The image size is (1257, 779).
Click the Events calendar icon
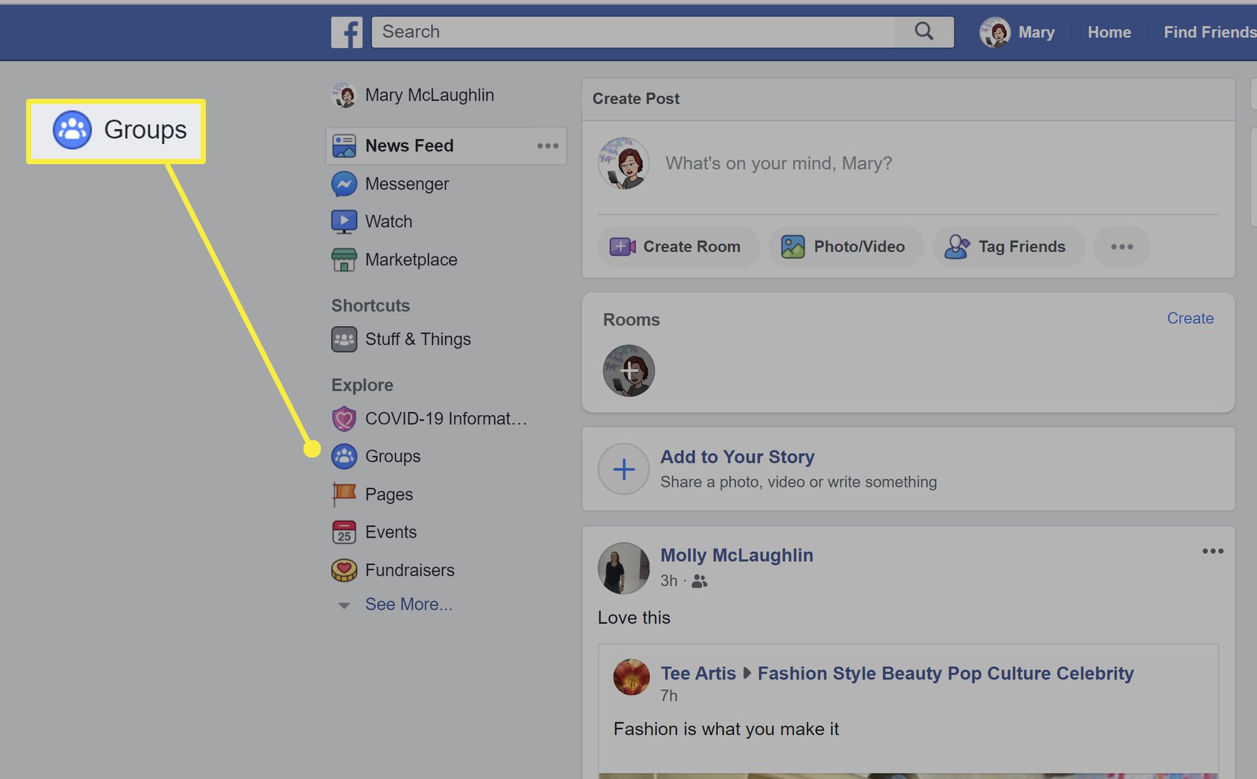click(344, 532)
